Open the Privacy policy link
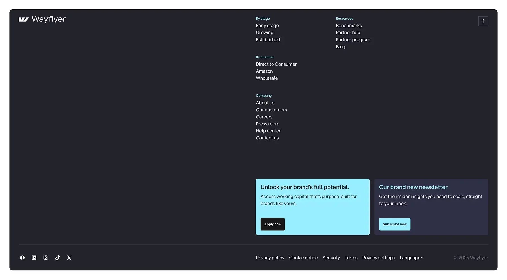This screenshot has width=507, height=280. pos(270,258)
